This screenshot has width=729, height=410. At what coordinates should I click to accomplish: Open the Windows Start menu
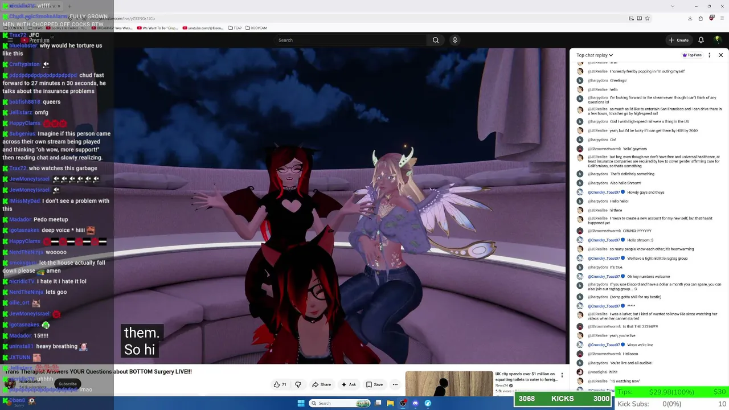tap(301, 403)
